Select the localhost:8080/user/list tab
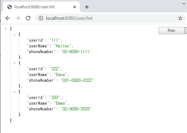187x133 pixels. pos(41,7)
